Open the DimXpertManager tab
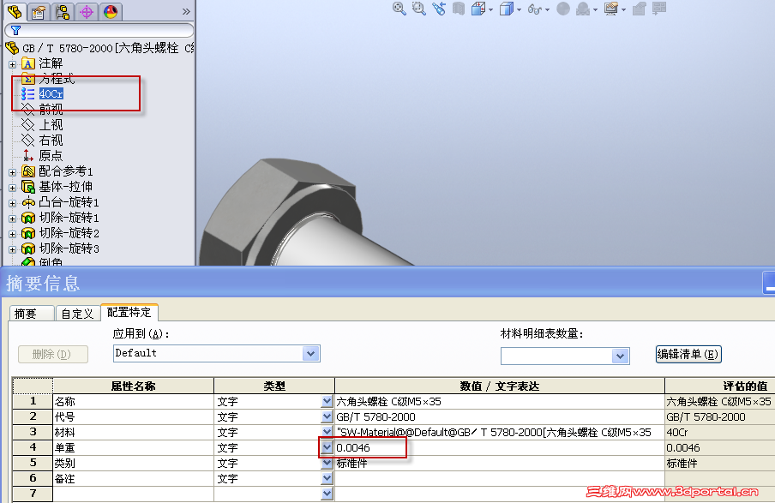 [87, 11]
